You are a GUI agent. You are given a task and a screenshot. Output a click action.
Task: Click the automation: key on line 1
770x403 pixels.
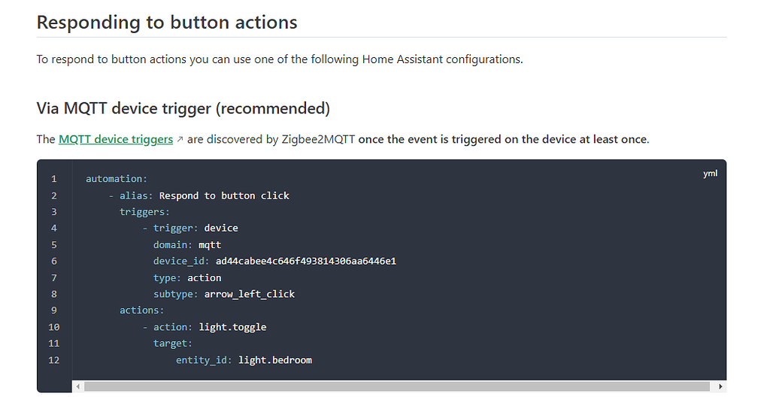117,179
